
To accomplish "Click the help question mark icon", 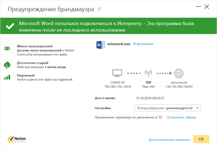I will point(99,9).
